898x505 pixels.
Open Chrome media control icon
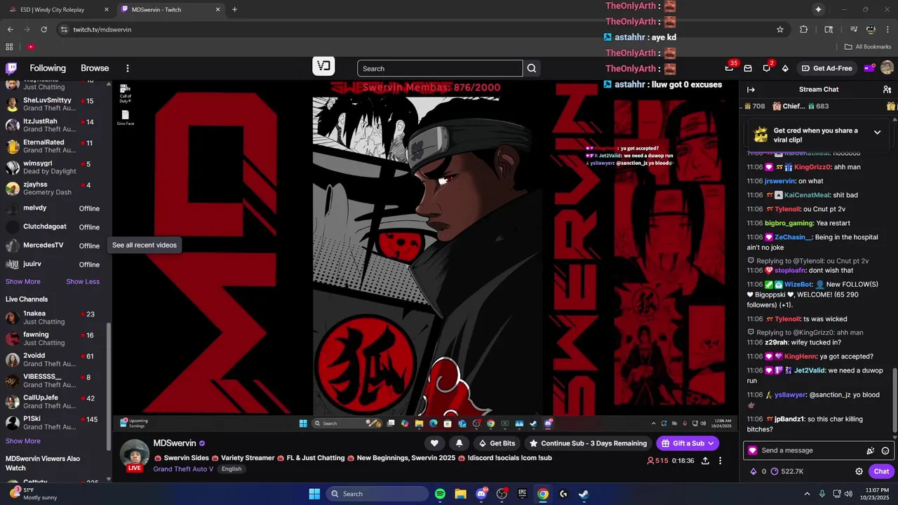coord(854,29)
